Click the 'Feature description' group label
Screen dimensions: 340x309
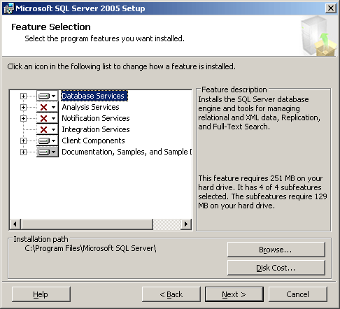point(234,89)
